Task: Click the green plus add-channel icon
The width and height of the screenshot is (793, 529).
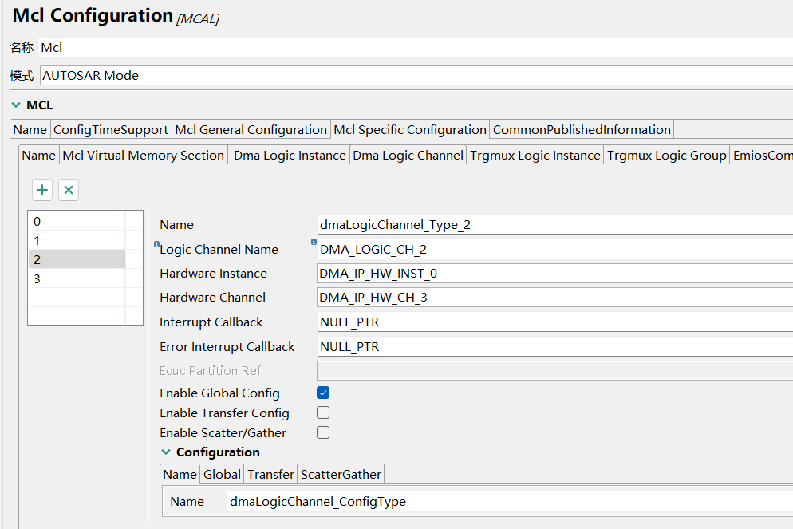Action: pyautogui.click(x=42, y=190)
